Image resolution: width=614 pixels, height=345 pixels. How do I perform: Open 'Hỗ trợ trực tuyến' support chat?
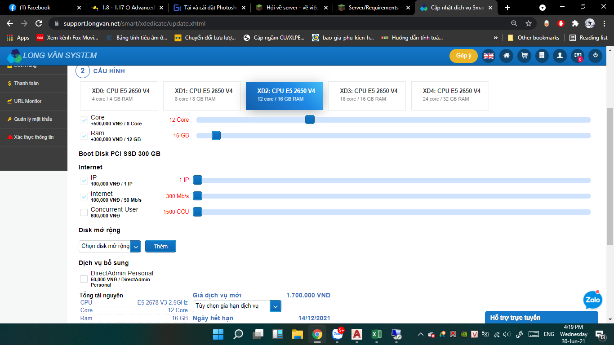542,317
